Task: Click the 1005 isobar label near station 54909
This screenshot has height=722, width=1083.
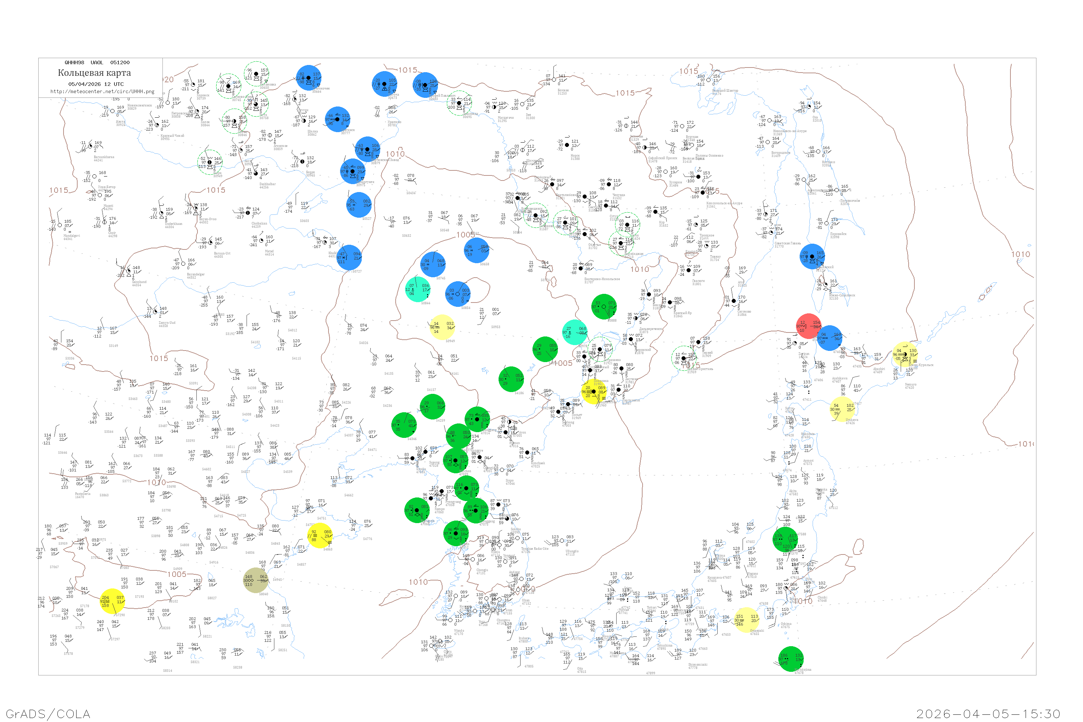Action: [177, 574]
